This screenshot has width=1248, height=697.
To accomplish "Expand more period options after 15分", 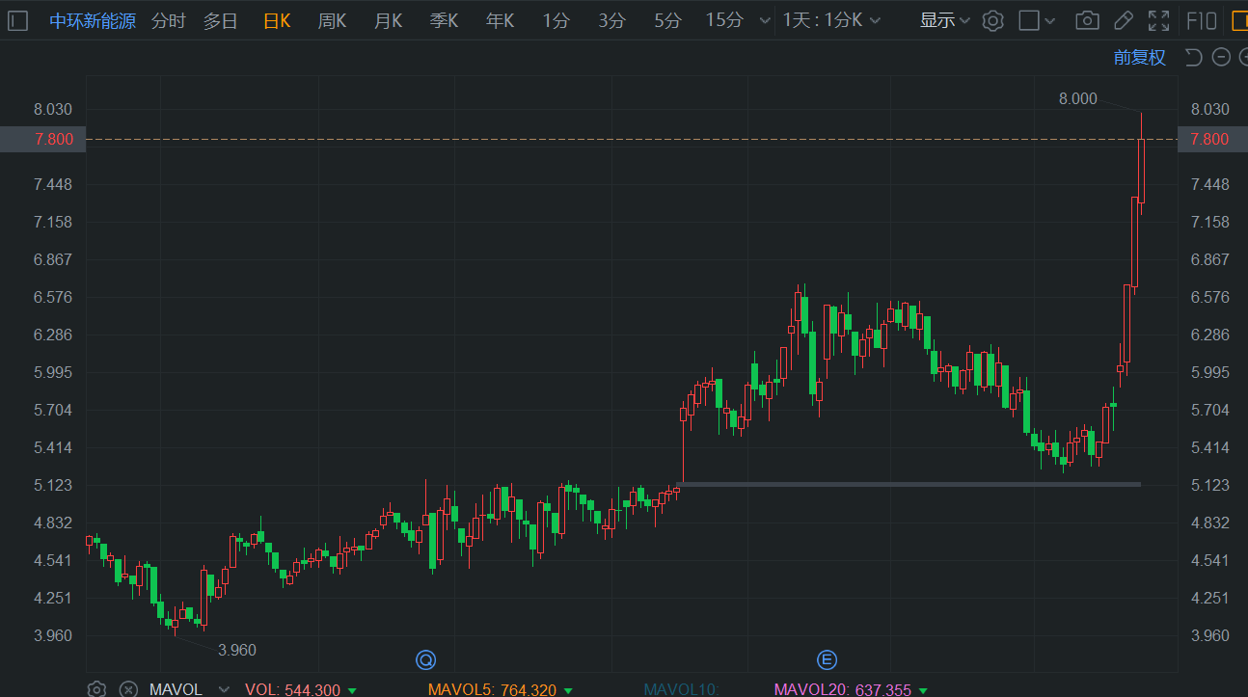I will click(x=765, y=20).
